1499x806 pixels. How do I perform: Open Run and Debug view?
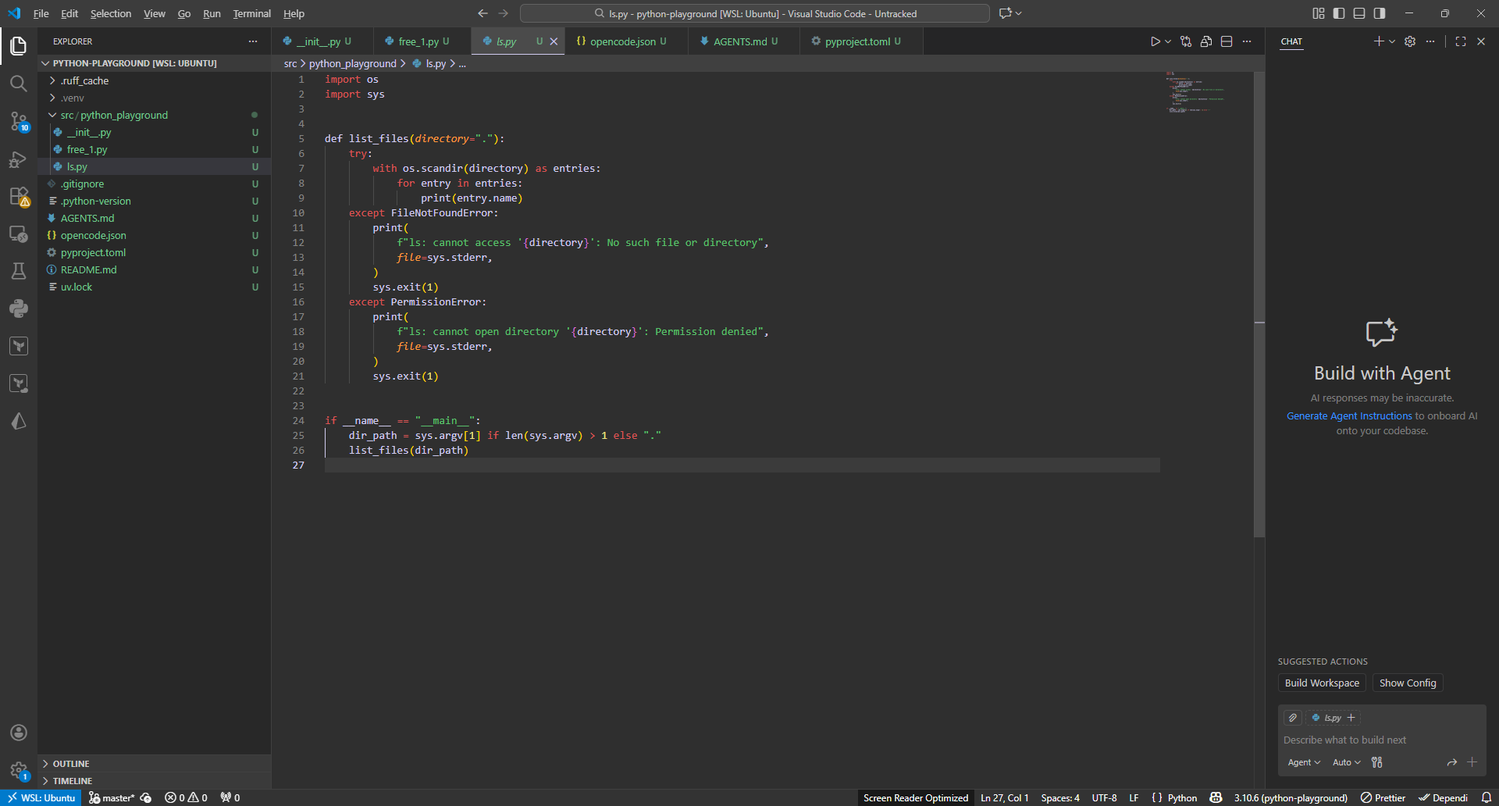click(x=18, y=159)
